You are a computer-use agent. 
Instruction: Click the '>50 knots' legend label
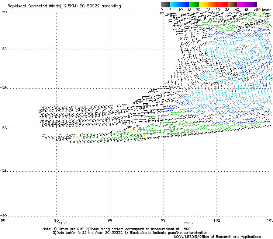click(262, 10)
